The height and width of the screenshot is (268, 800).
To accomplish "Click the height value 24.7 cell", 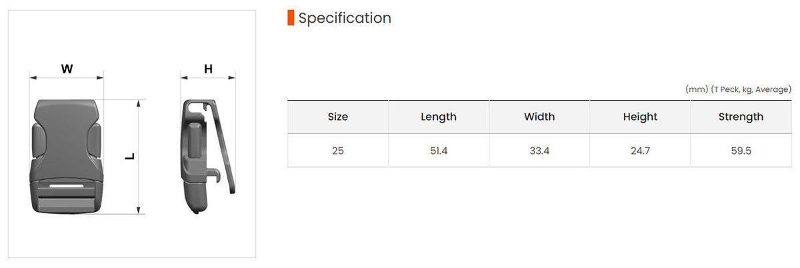I will [640, 151].
